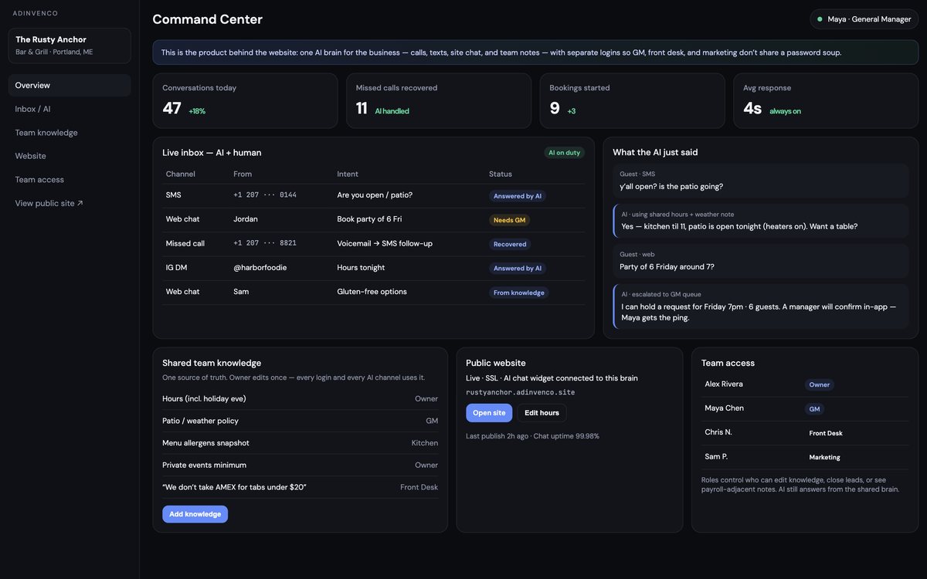Screen dimensions: 927x579
Task: Open Private events minimum entry
Action: click(300, 466)
